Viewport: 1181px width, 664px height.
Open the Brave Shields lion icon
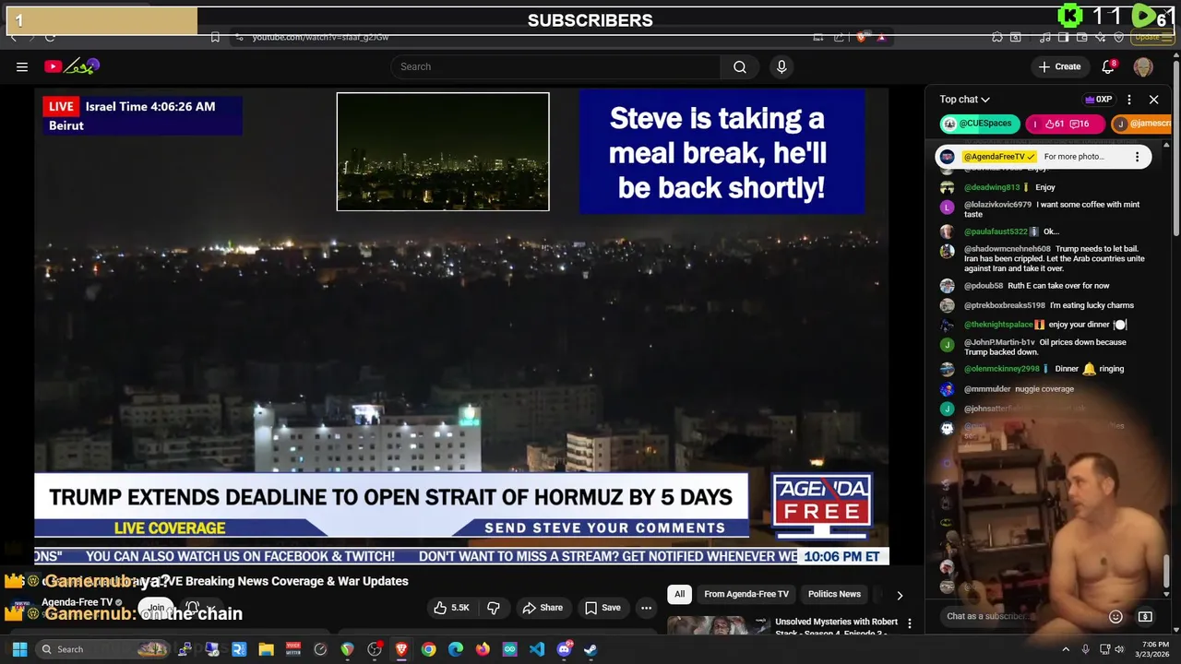[x=861, y=37]
